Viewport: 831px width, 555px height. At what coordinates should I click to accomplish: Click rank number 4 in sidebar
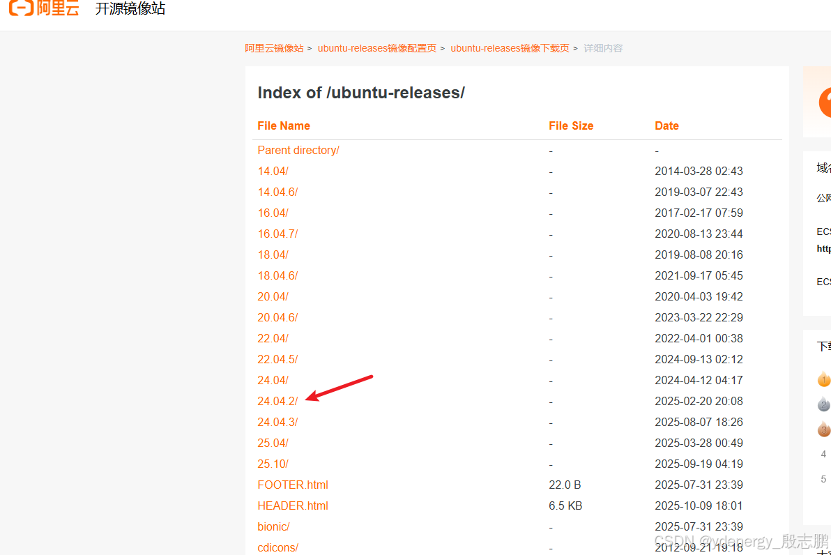pyautogui.click(x=823, y=454)
